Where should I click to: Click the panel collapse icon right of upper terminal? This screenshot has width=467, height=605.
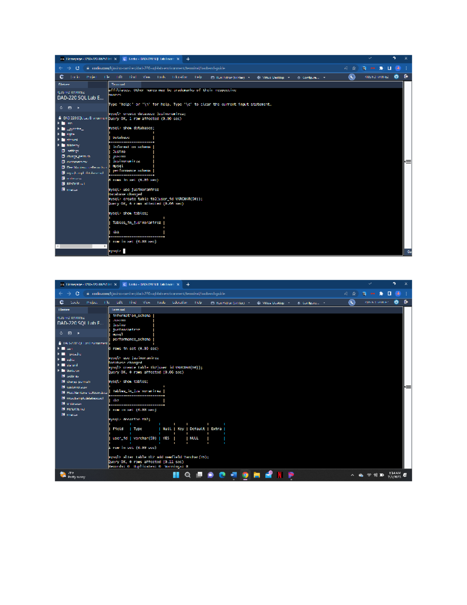pos(408,161)
